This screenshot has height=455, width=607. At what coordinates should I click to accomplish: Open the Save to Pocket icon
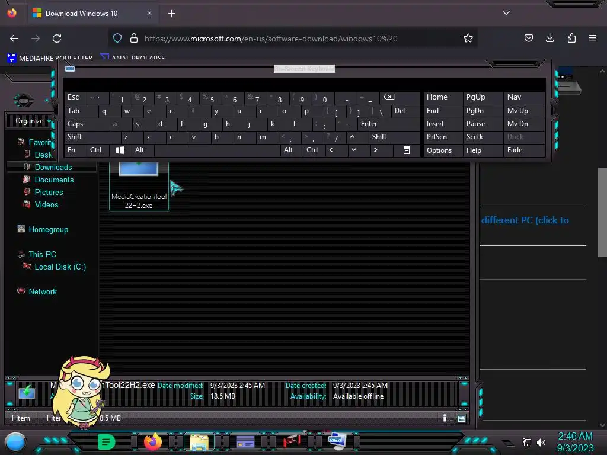528,38
